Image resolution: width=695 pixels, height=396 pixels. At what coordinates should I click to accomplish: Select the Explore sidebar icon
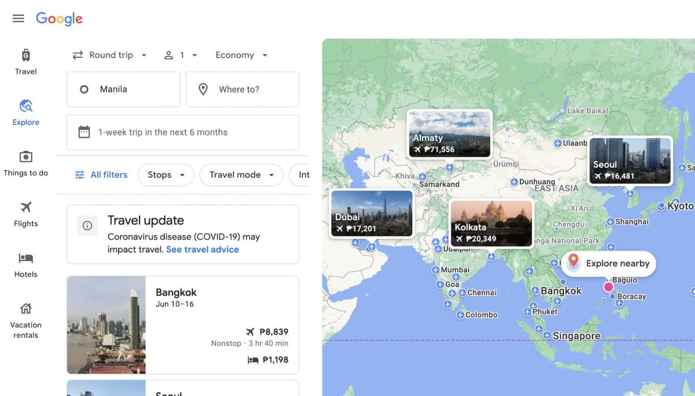(26, 112)
